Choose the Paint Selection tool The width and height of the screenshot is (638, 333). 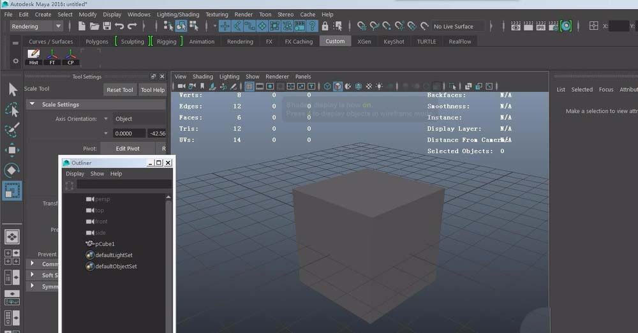pos(12,130)
